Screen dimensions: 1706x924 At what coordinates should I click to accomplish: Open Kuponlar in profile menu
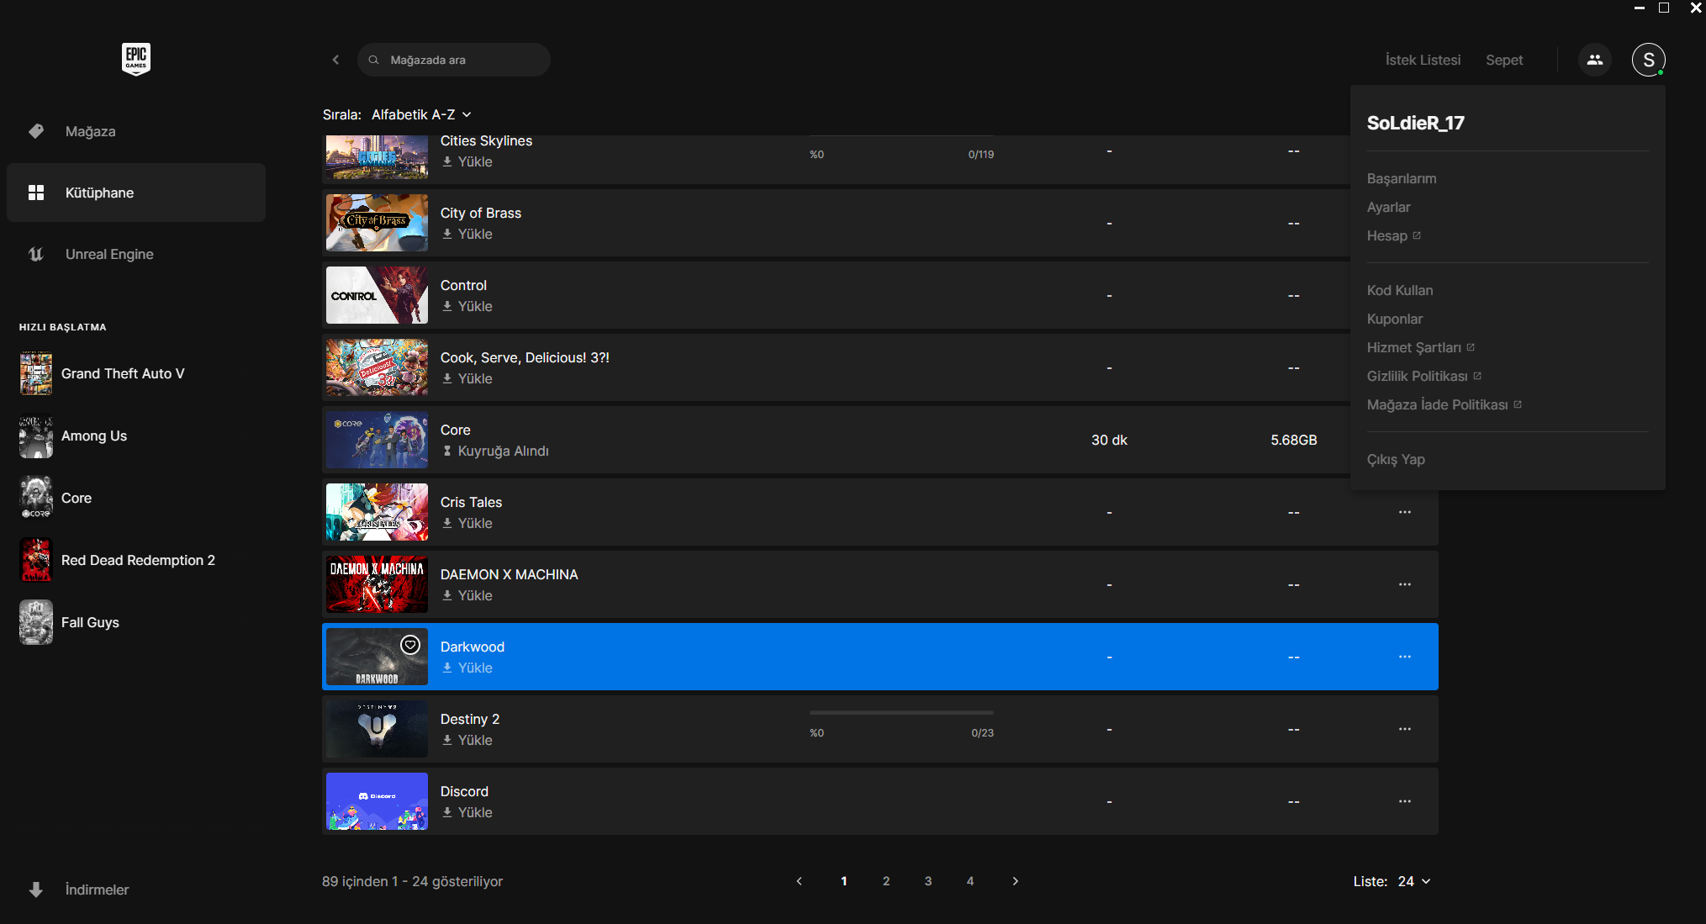1395,319
